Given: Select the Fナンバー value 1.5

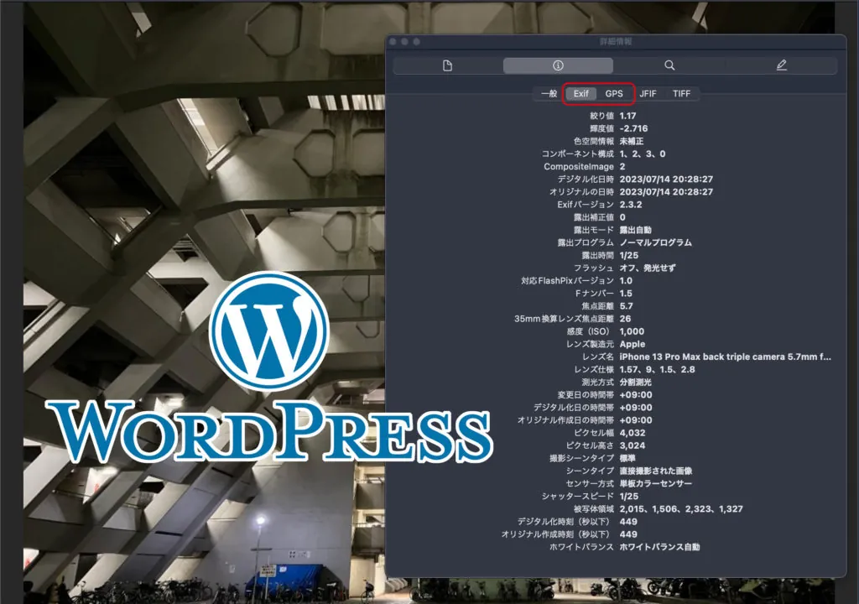Looking at the screenshot, I should point(626,294).
